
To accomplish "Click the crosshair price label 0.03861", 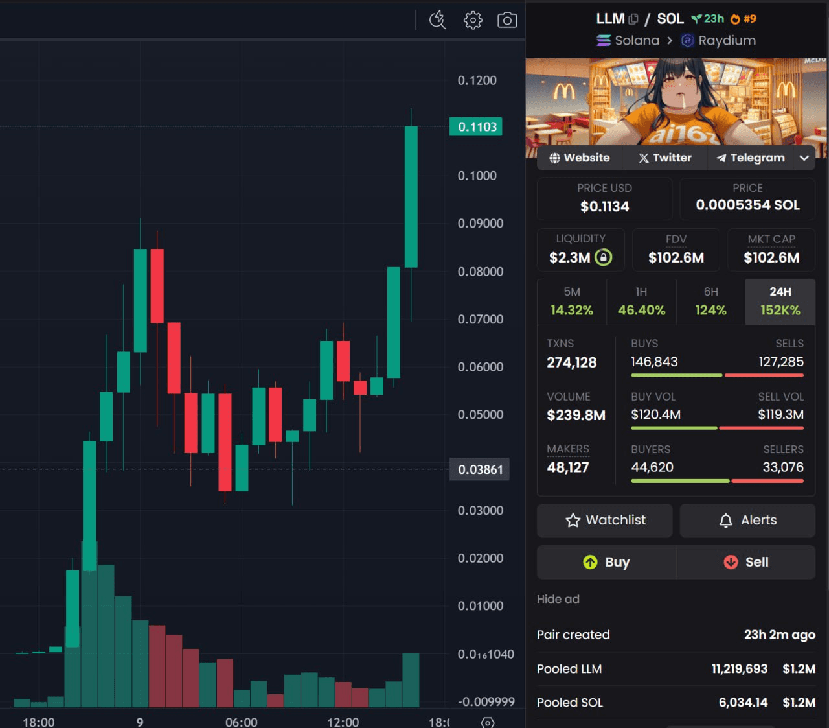I will (480, 469).
